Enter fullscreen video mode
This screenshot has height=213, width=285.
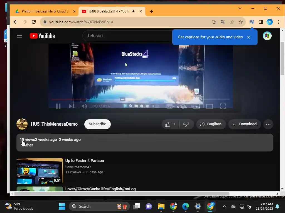point(223,106)
